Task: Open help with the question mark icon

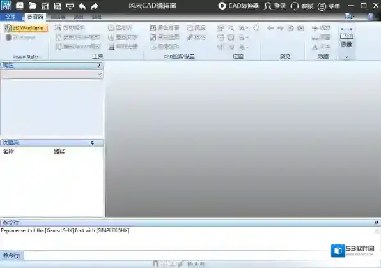Action: click(371, 17)
